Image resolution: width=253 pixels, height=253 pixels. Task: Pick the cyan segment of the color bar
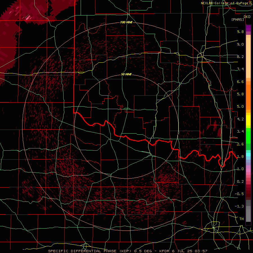pyautogui.click(x=248, y=155)
